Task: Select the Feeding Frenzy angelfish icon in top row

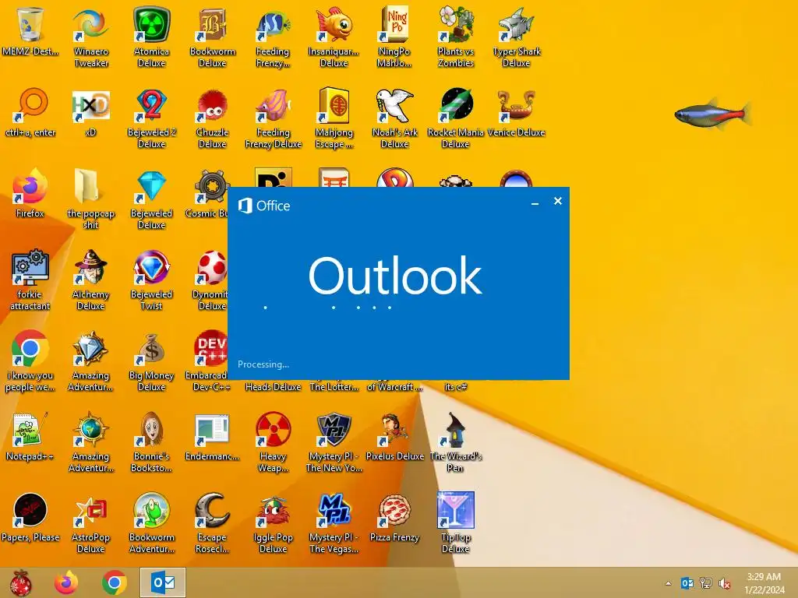Action: click(274, 24)
